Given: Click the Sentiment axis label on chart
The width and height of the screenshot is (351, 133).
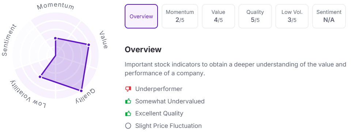Looking at the screenshot, I should (9, 40).
